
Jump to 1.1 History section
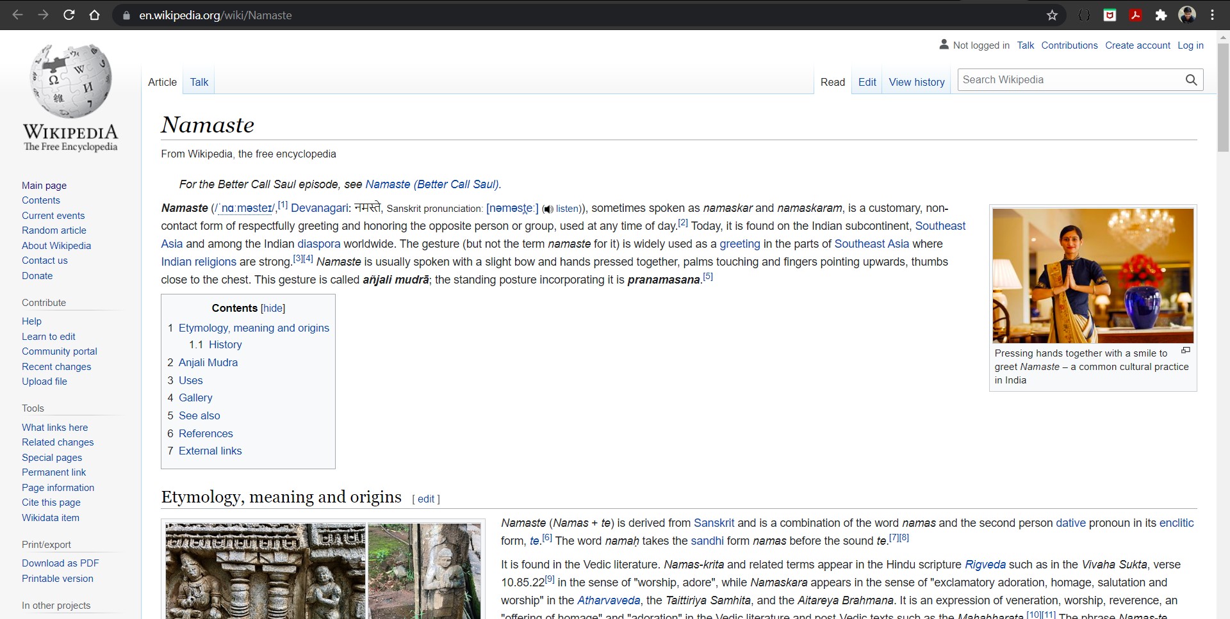point(225,344)
